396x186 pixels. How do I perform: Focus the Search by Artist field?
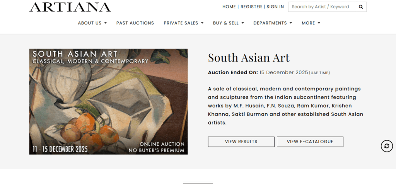pos(322,7)
